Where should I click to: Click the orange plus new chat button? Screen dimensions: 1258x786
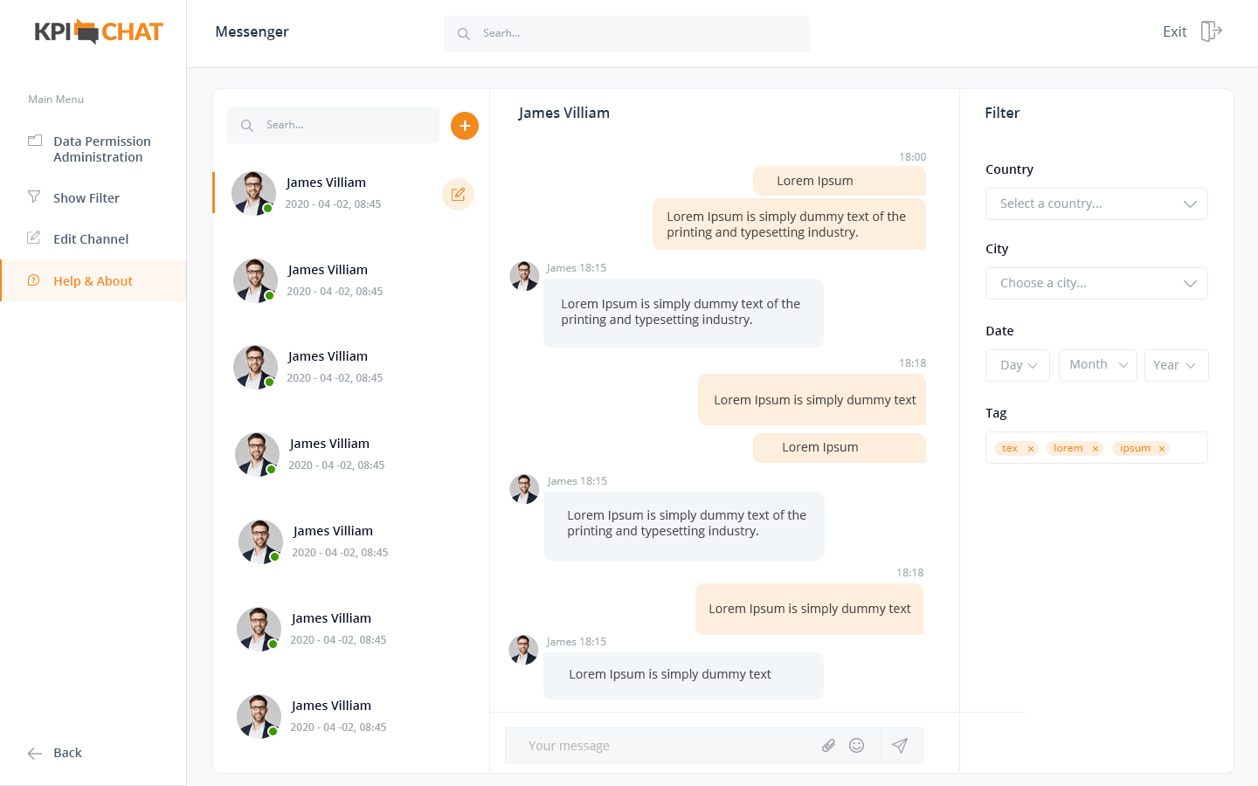point(465,126)
